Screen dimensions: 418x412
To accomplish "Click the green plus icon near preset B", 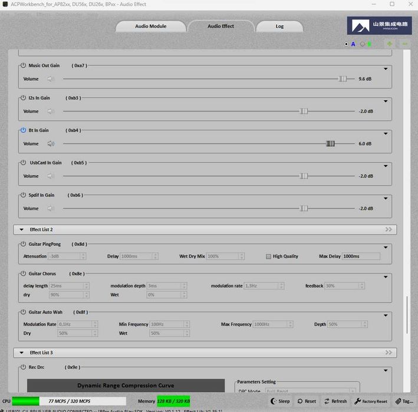I will tap(390, 44).
